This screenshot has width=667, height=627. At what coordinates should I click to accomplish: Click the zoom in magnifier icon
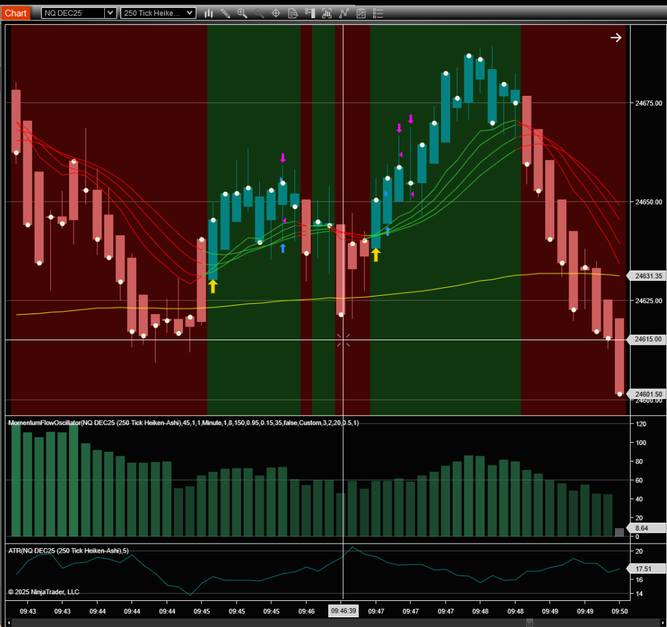(x=242, y=13)
